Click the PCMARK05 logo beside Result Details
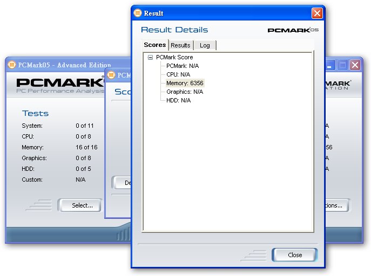The height and width of the screenshot is (276, 371). click(293, 30)
